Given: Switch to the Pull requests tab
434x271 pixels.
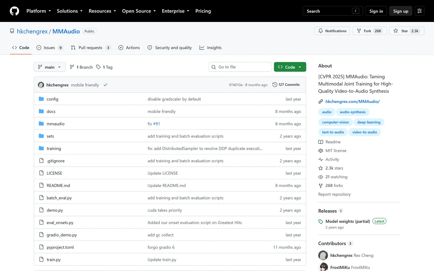Looking at the screenshot, I should (x=91, y=48).
